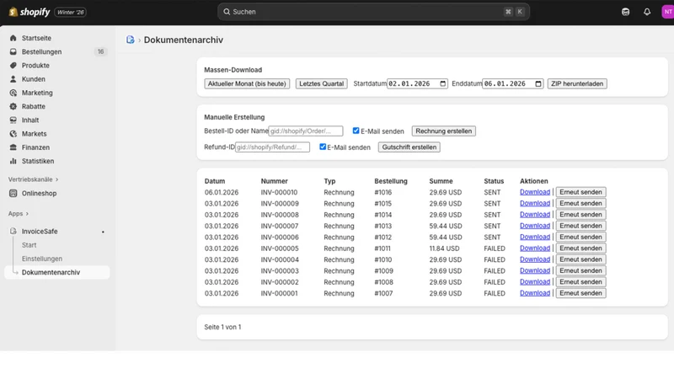Click the Finanzen bank icon

(13, 147)
